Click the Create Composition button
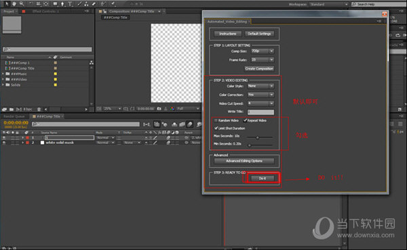The image size is (407, 250). 259,69
